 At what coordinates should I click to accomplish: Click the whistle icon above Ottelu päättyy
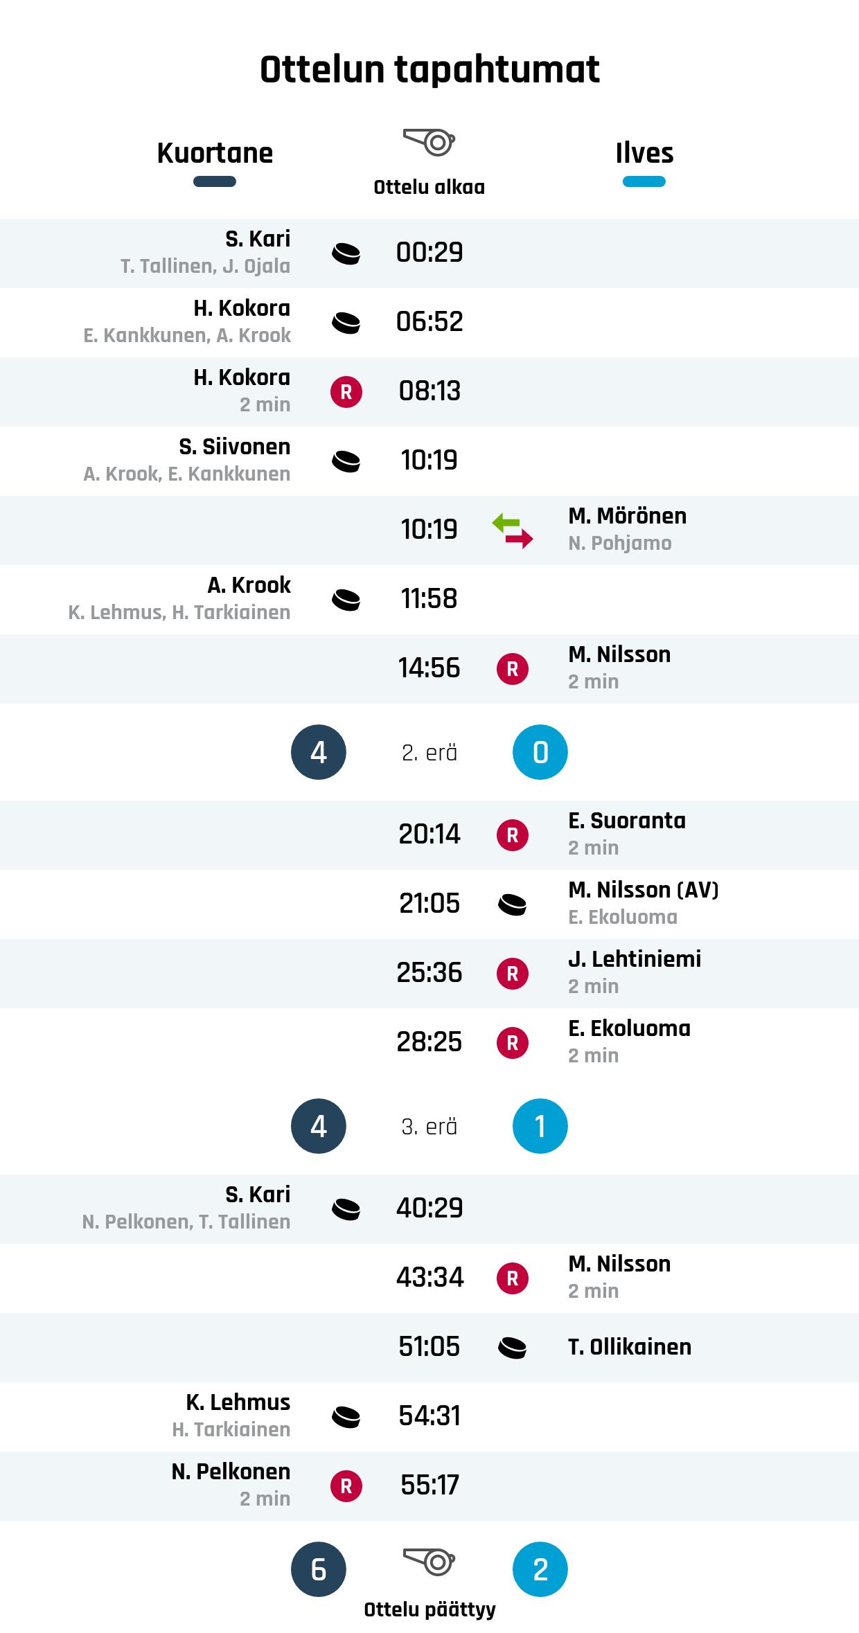point(429,1562)
